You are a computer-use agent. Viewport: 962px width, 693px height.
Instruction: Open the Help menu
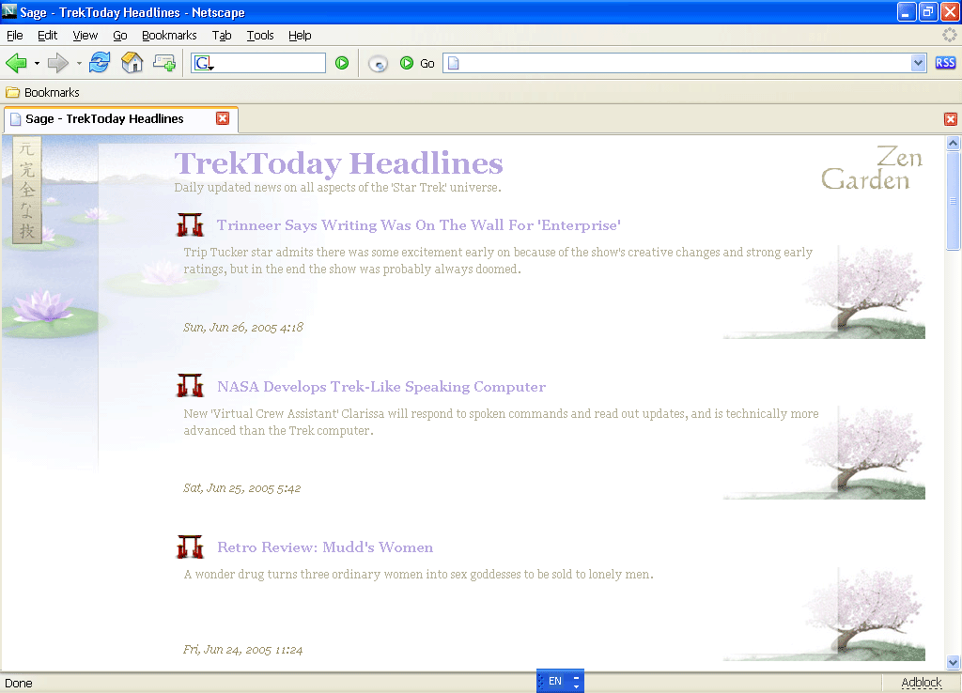pyautogui.click(x=300, y=36)
